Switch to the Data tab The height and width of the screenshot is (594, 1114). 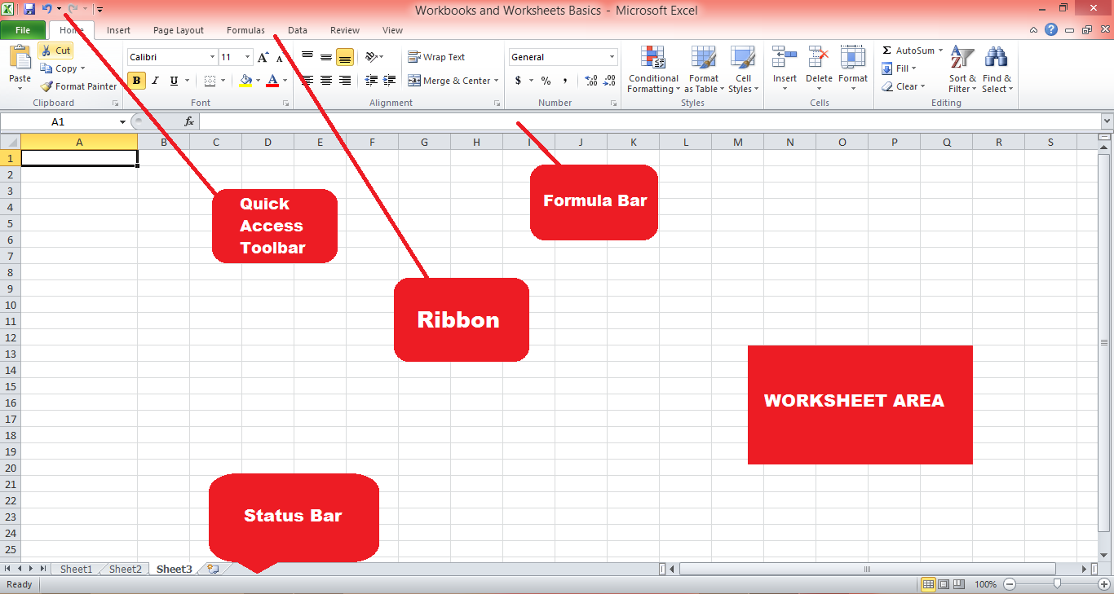[298, 30]
